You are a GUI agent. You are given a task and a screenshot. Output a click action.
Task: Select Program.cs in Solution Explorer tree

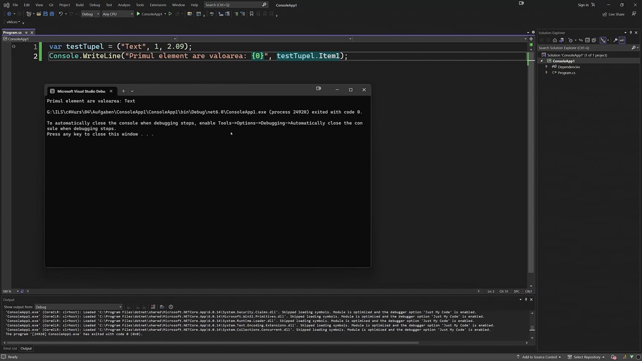coord(566,73)
